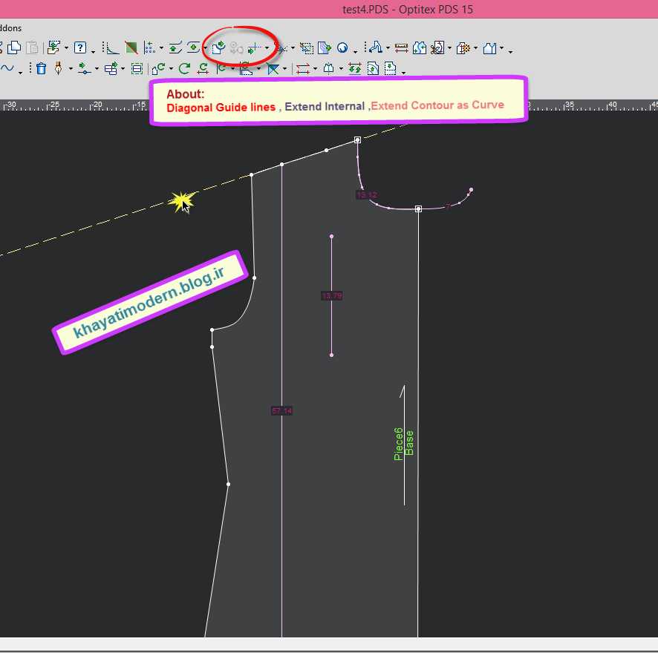The width and height of the screenshot is (658, 653).
Task: Click the trash can Delete icon
Action: coord(41,69)
